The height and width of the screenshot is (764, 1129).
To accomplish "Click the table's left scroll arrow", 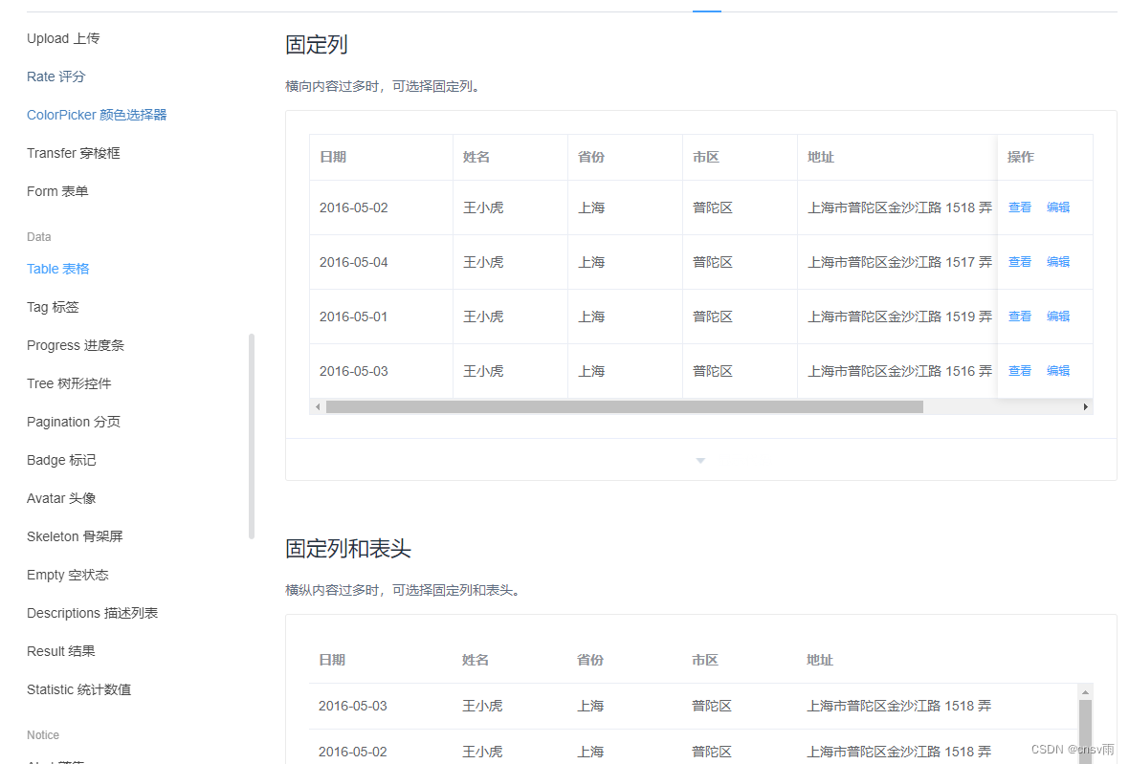I will [x=318, y=407].
